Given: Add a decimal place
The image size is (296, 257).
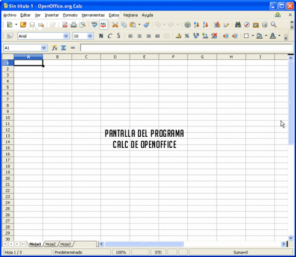Looking at the screenshot, I should coord(205,36).
